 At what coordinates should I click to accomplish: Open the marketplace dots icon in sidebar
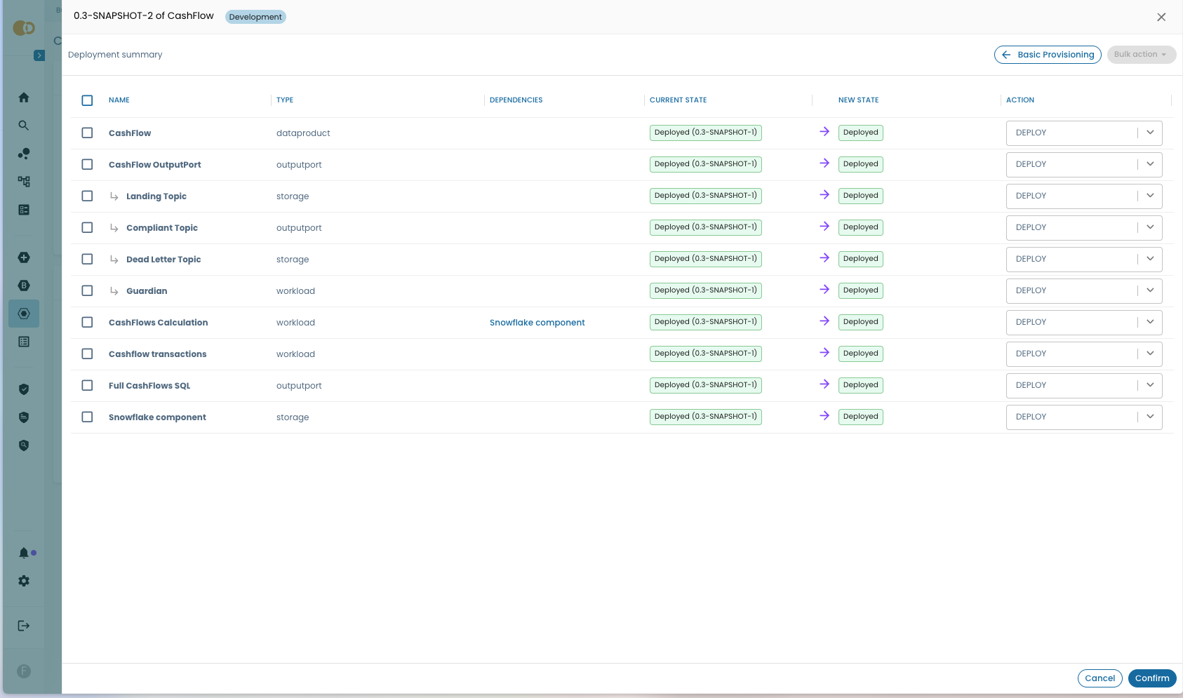pyautogui.click(x=24, y=154)
